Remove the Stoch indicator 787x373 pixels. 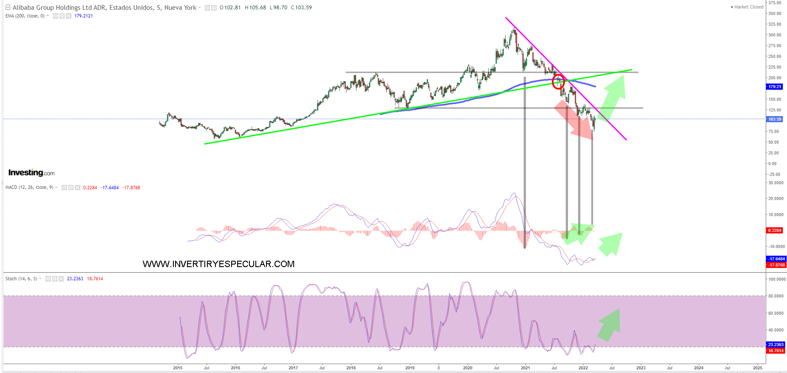(x=61, y=279)
